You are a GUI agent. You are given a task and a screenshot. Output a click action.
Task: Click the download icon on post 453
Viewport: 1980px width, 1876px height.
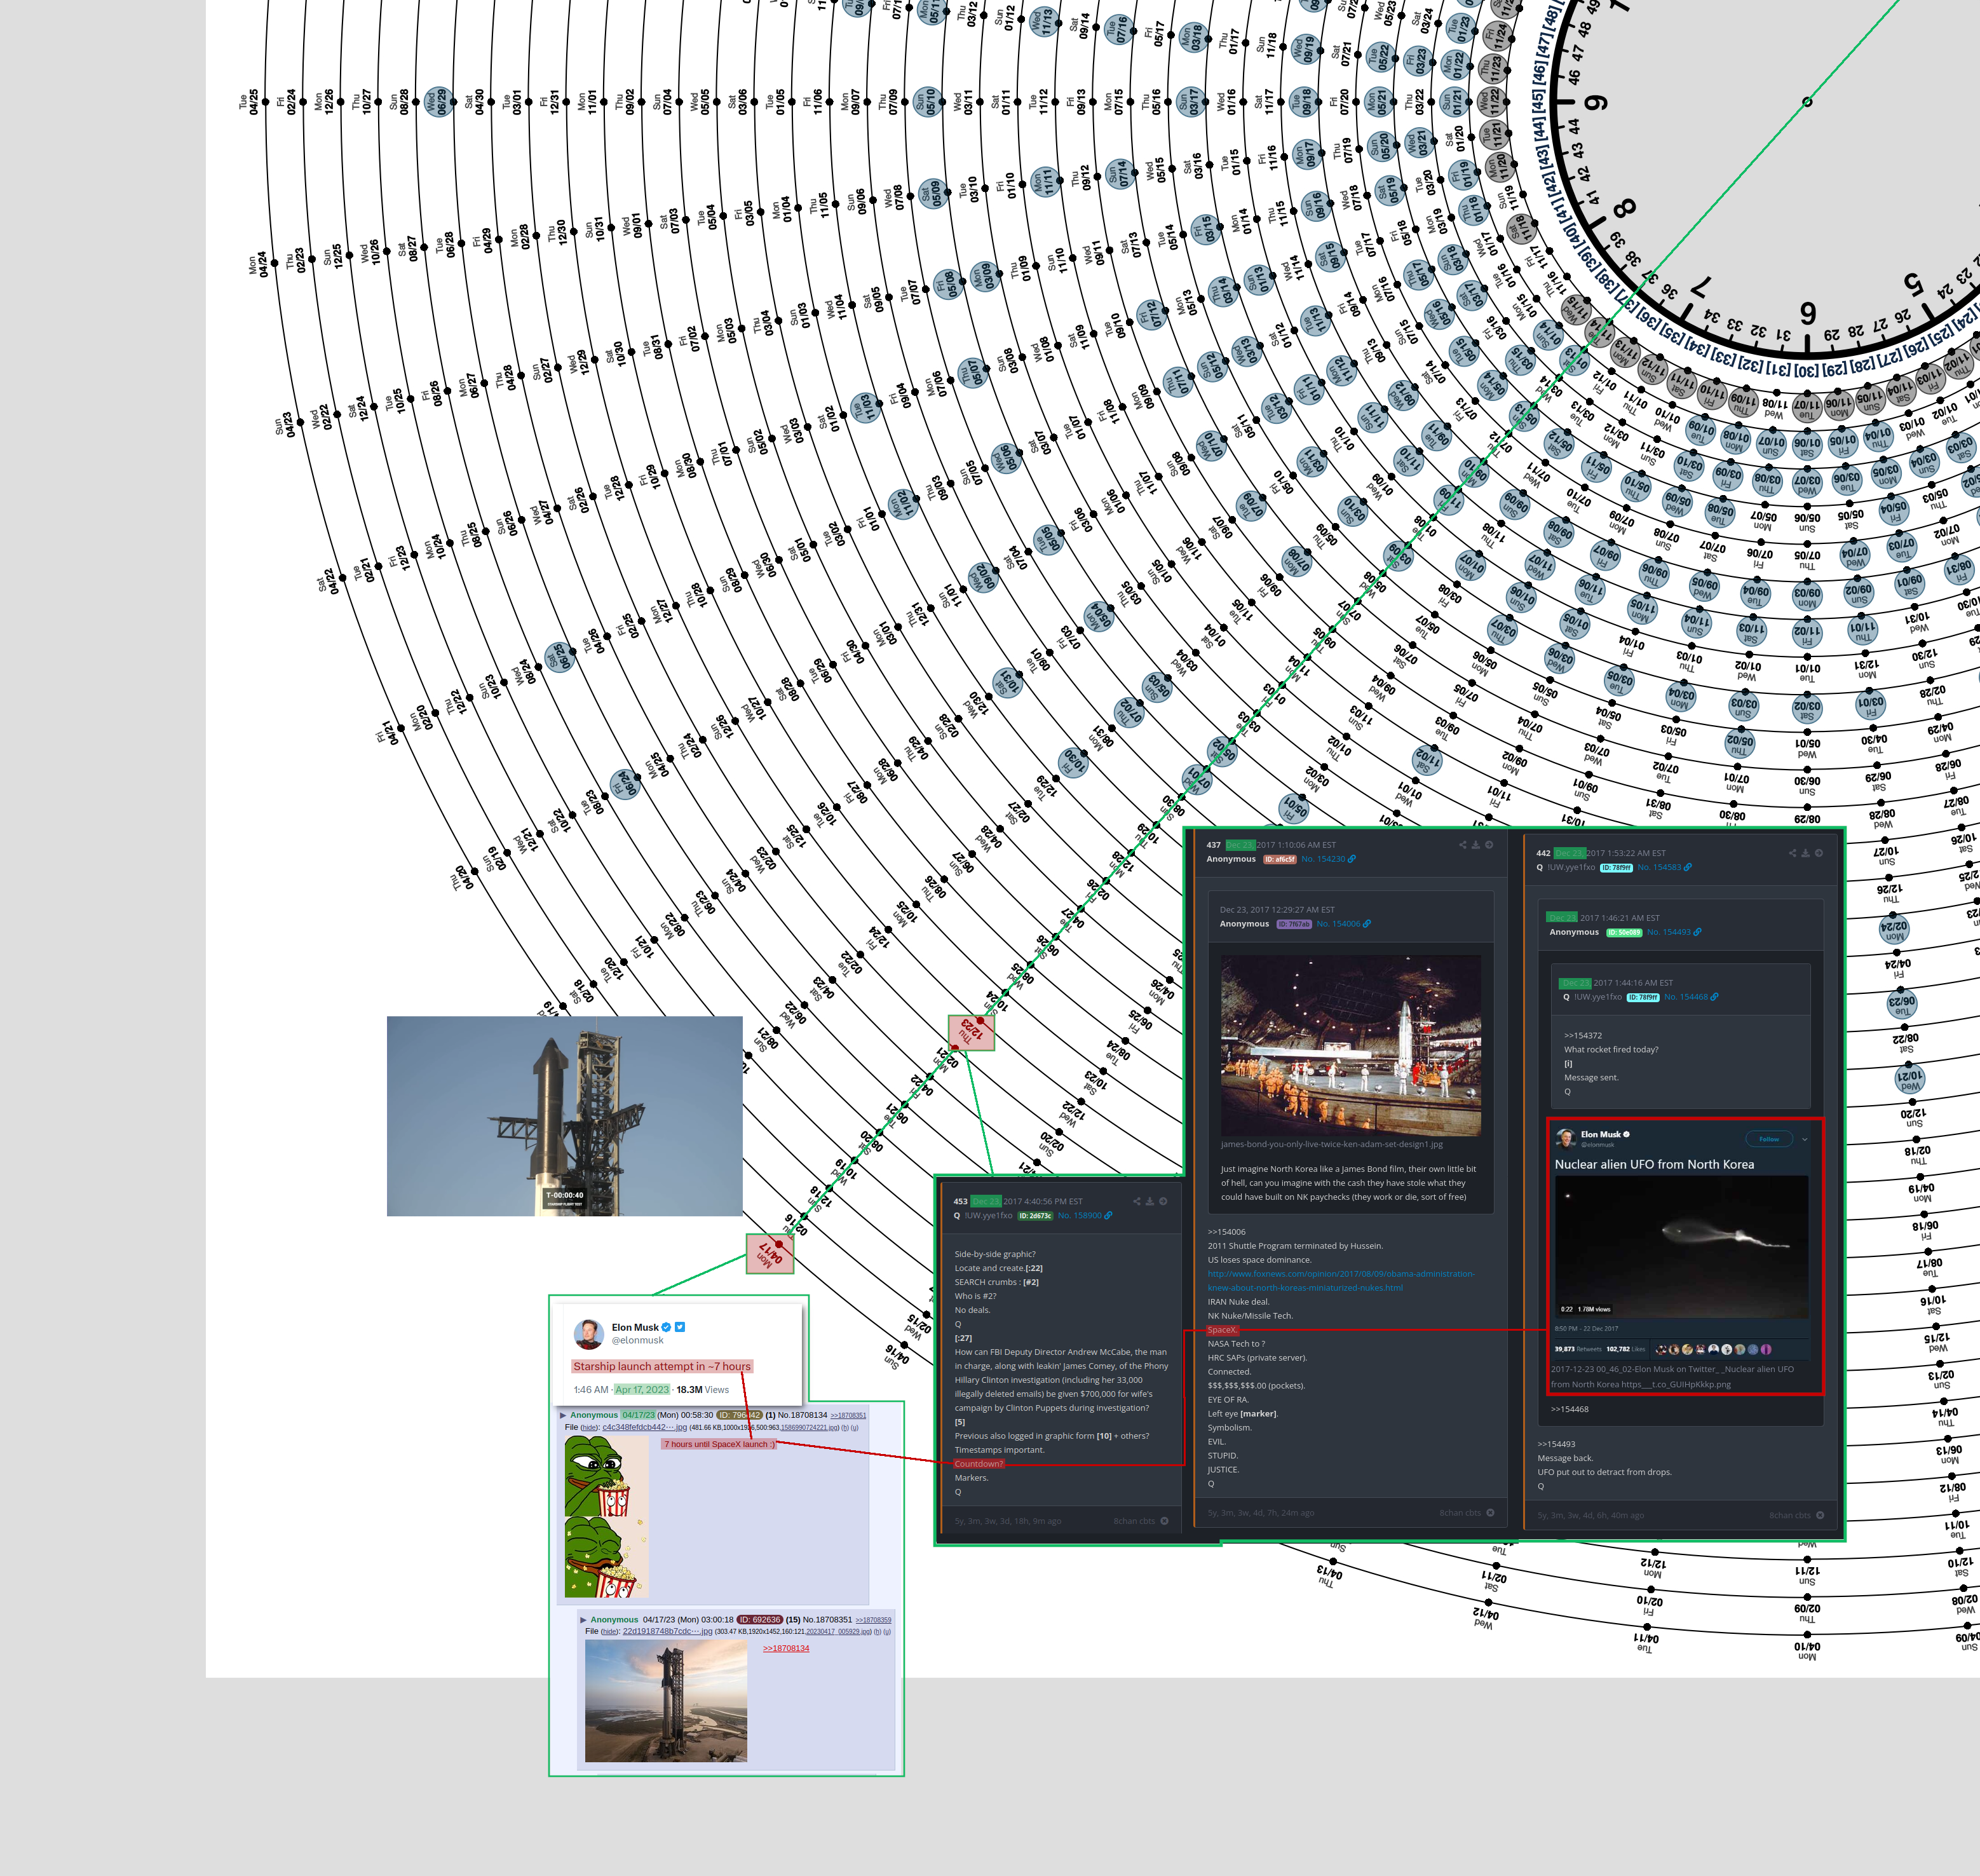click(1150, 1201)
